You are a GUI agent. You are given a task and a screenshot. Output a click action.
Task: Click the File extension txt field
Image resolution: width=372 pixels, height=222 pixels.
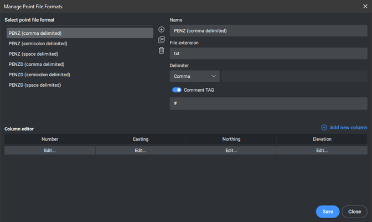tap(268, 54)
